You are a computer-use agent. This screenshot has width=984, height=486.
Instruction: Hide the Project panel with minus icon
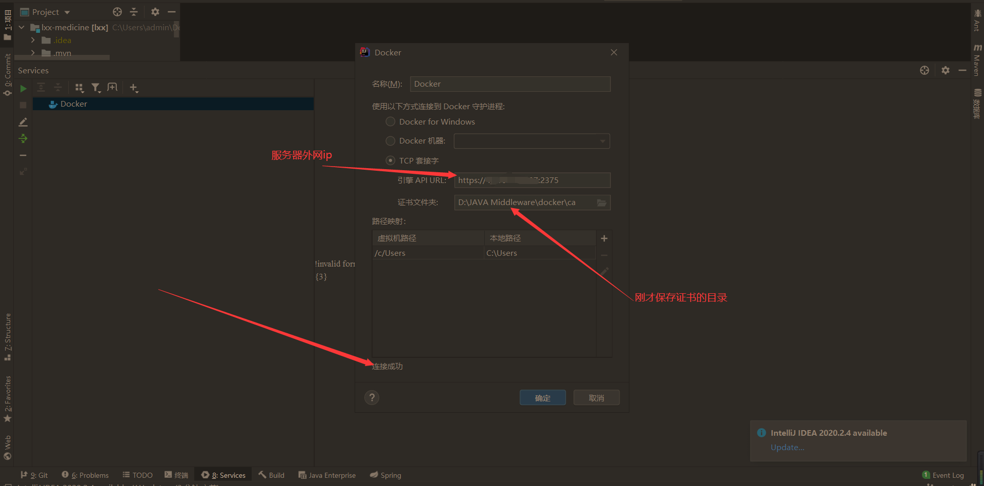click(172, 12)
